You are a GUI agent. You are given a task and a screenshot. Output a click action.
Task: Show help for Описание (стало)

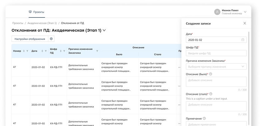(211, 94)
